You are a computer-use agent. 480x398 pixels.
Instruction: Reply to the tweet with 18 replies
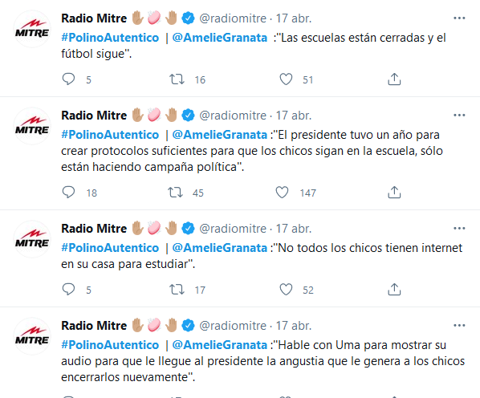click(68, 193)
